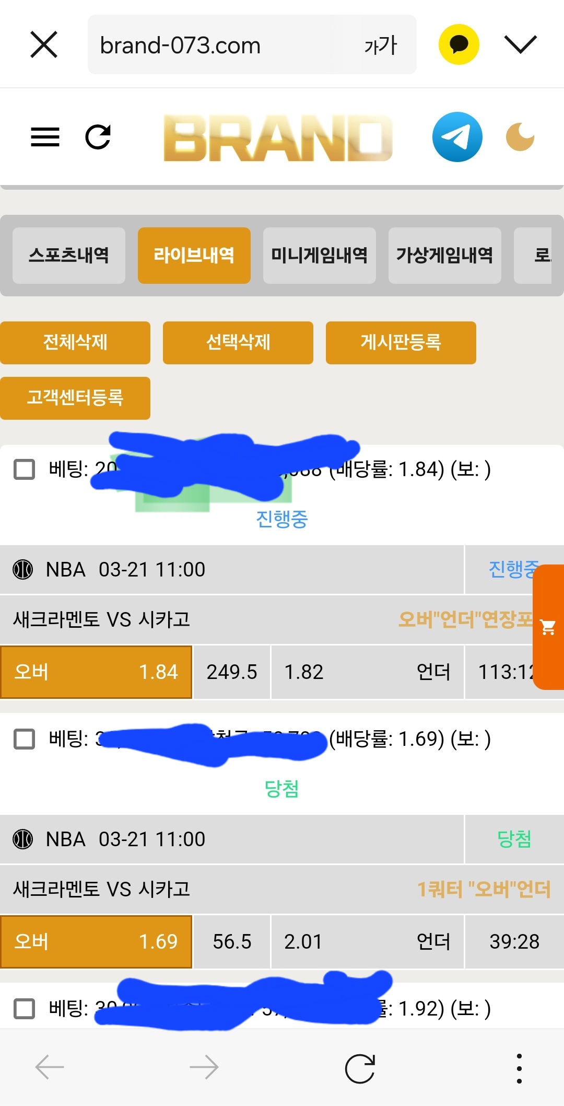Toggle dark mode moon icon
The width and height of the screenshot is (564, 1106).
tap(520, 137)
